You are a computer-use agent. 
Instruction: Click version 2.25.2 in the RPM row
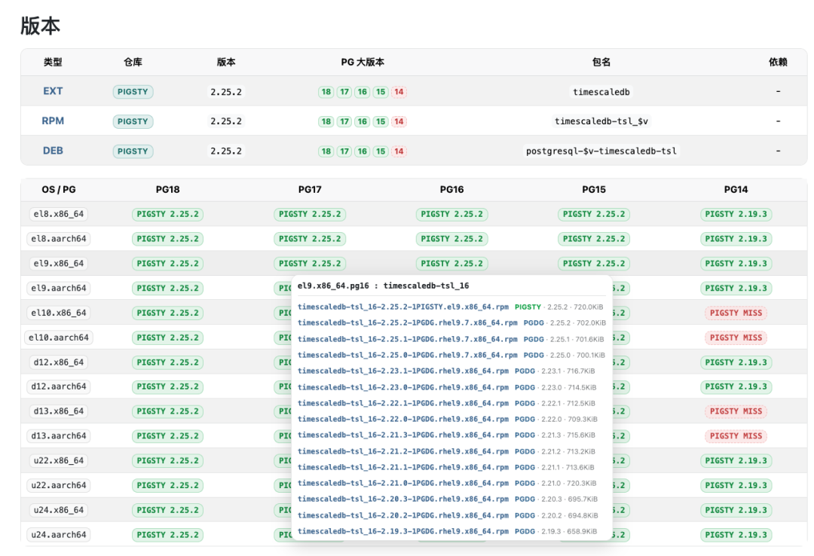(x=226, y=121)
